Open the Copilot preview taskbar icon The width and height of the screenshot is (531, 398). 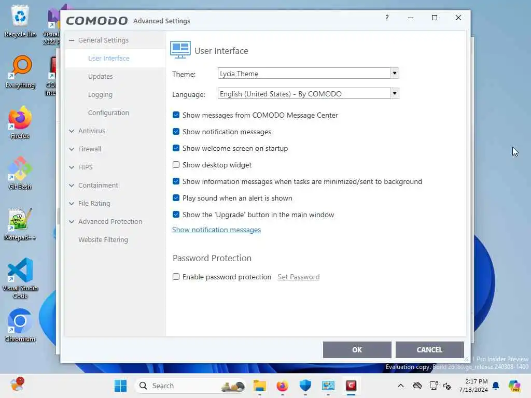pos(514,386)
